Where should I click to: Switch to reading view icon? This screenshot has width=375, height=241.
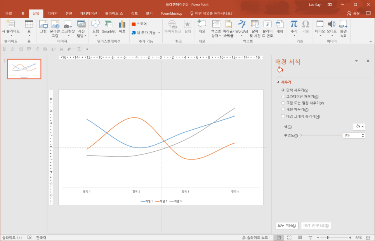[x=300, y=238]
